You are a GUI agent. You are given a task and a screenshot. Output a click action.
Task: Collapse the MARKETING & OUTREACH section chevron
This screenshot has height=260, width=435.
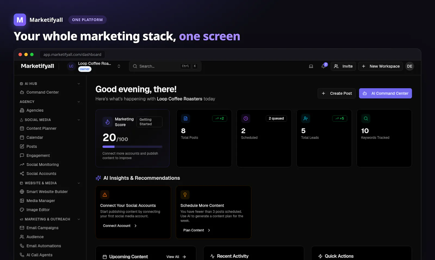[79, 219]
